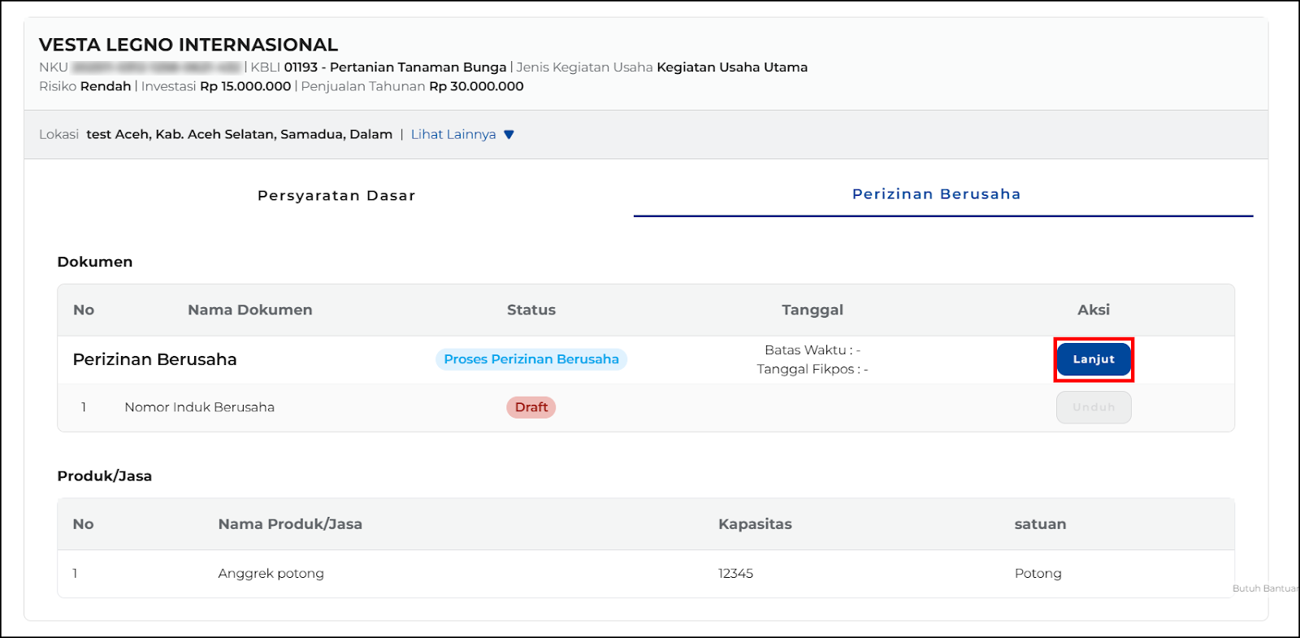Click the VESTA LEGNO INTERNASIONAL company title
Viewport: 1300px width, 638px height.
point(188,45)
